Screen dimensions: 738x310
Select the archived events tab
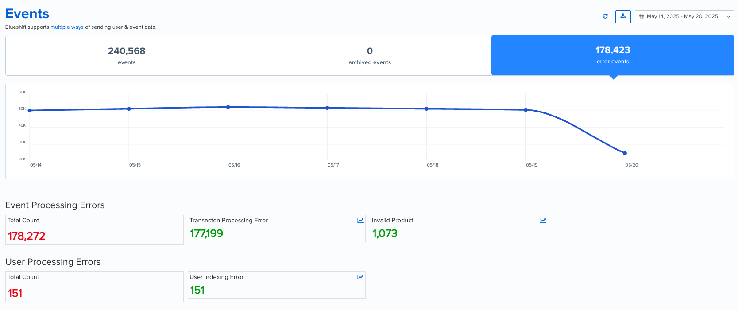(370, 56)
